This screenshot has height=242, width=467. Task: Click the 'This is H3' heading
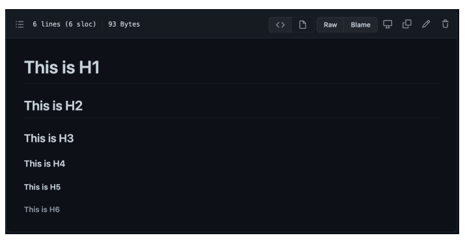pos(49,139)
